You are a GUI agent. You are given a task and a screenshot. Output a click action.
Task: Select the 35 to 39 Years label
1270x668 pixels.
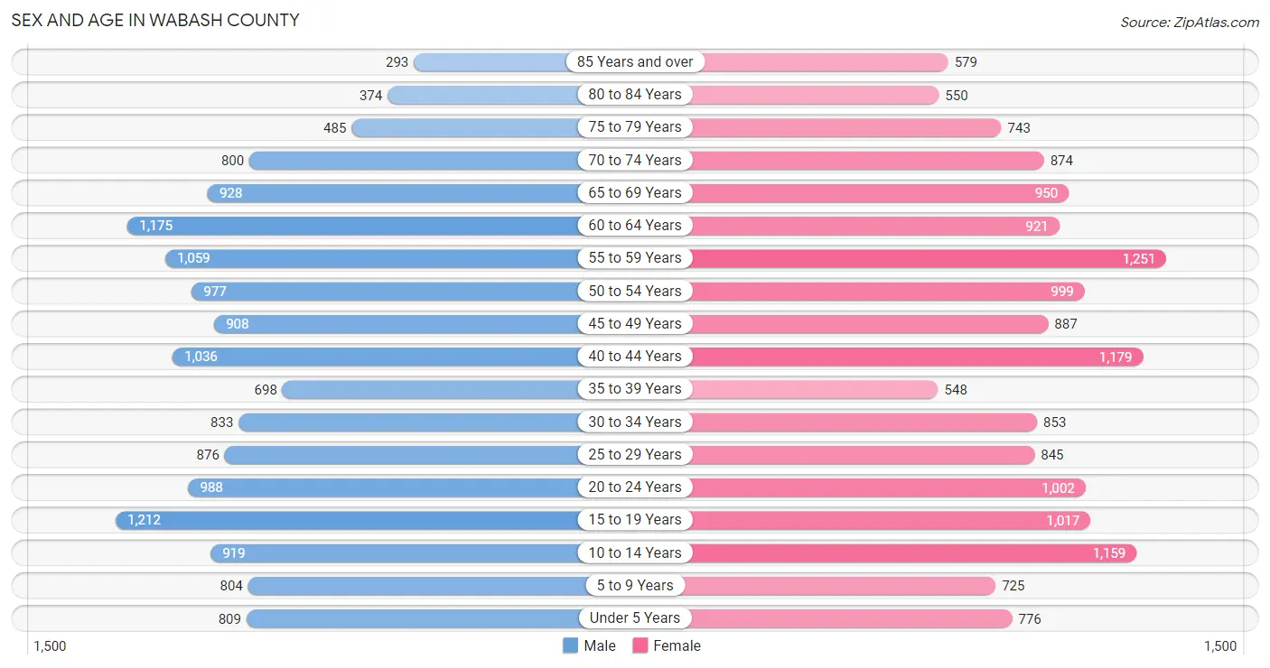coord(635,388)
